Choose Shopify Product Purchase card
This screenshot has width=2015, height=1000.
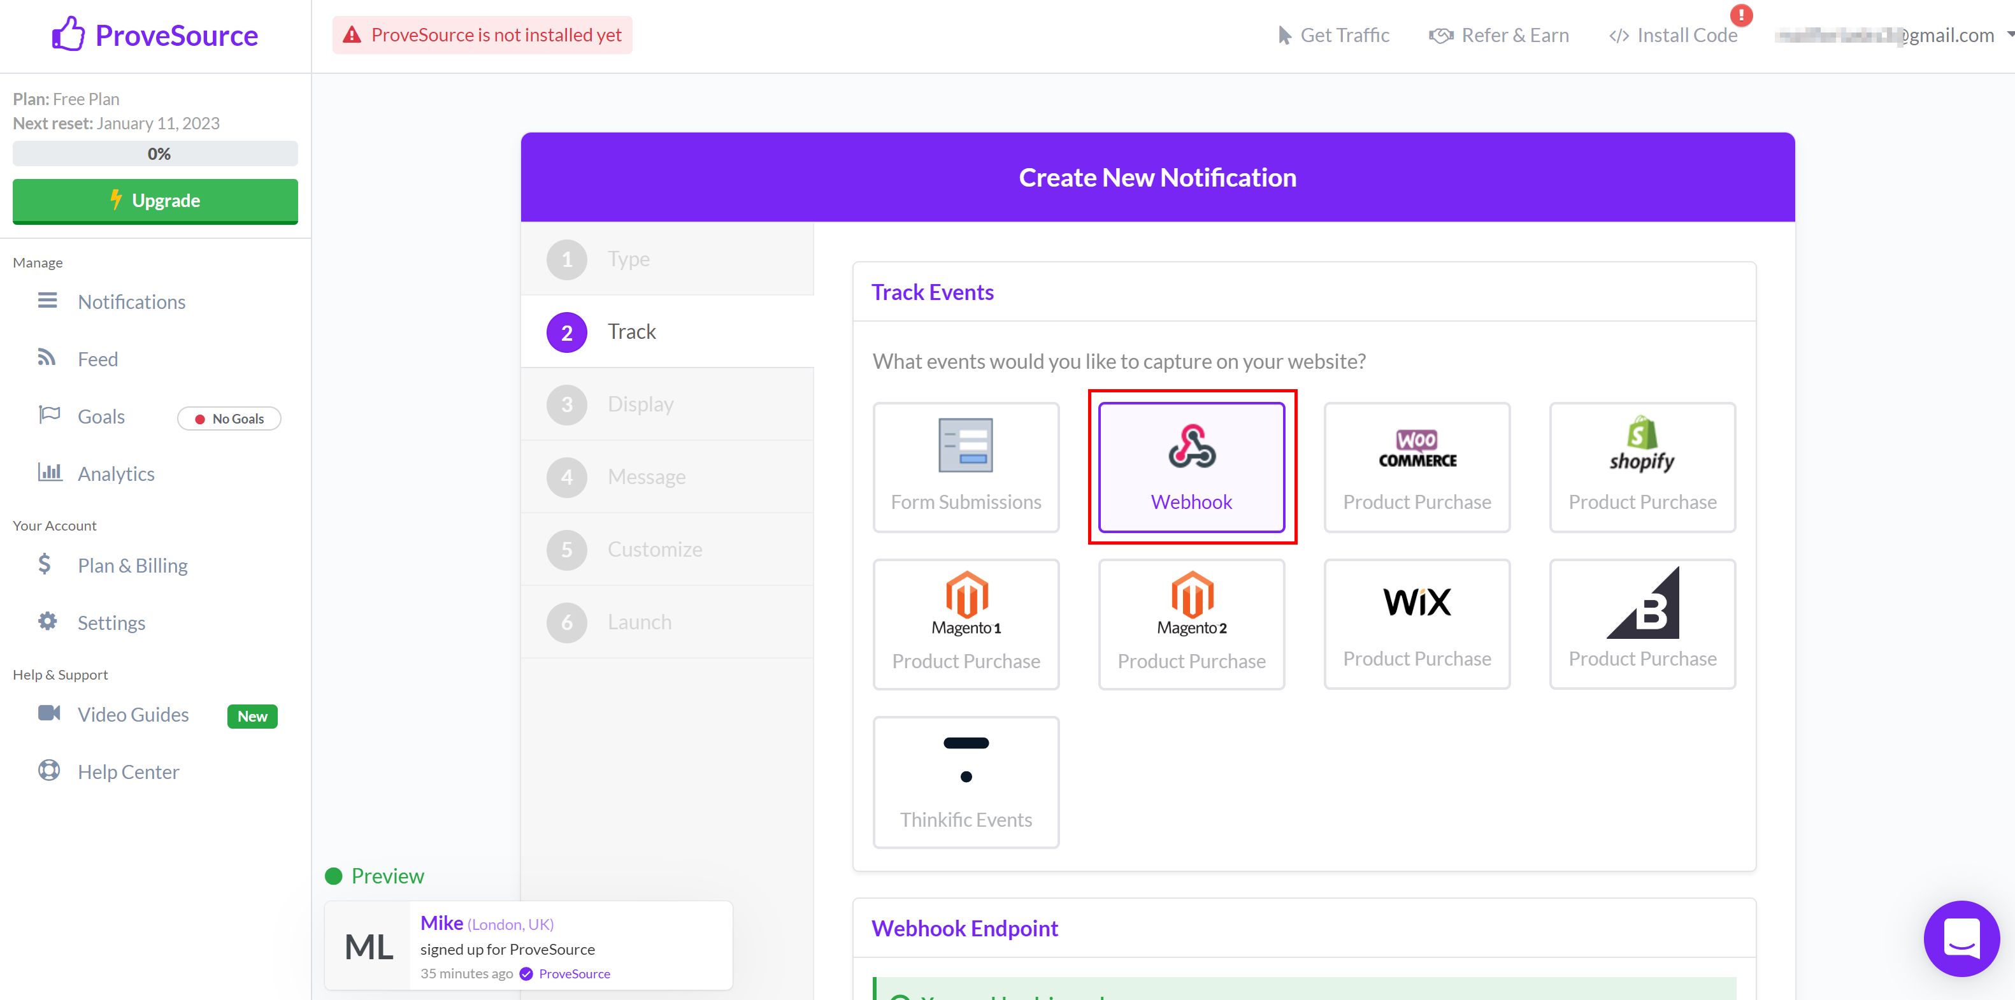coord(1643,468)
